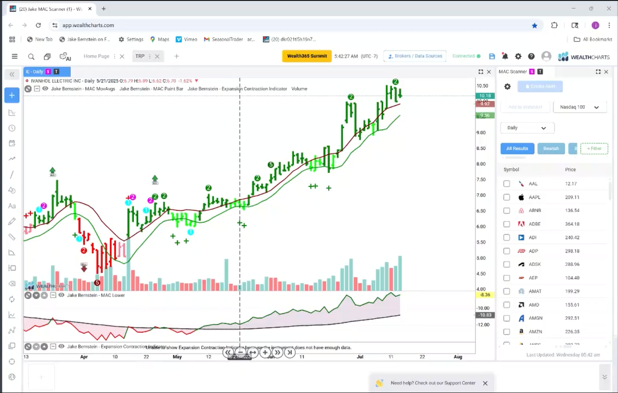Screen dimensions: 618x393
Task: Select the pencil freehand drawing tool
Action: [12, 222]
